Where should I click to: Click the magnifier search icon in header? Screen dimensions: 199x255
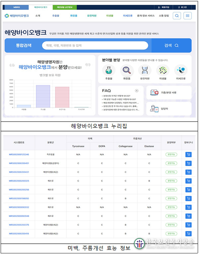click(177, 16)
